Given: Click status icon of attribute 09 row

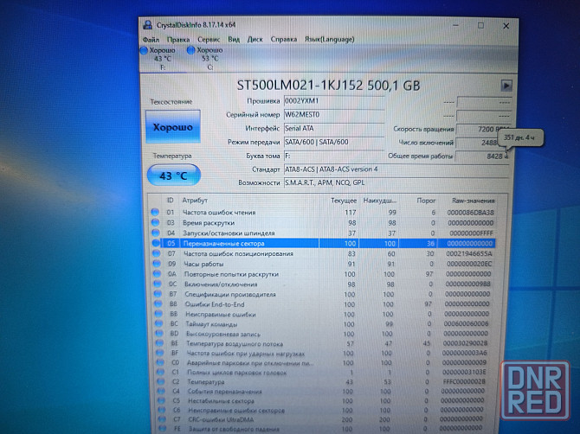Looking at the screenshot, I should point(157,264).
